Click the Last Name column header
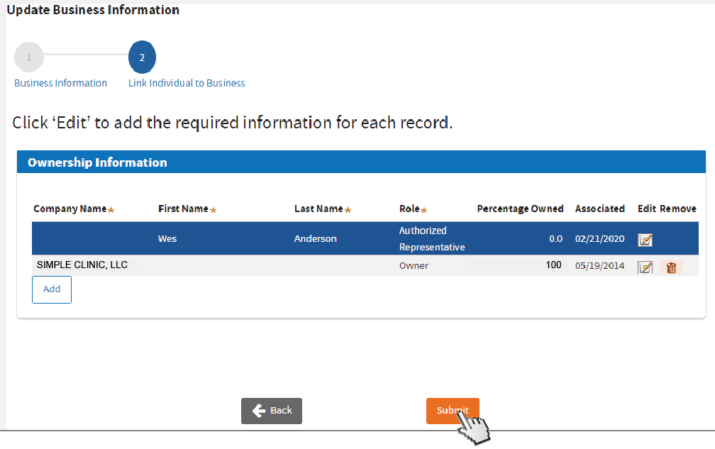 coord(318,209)
